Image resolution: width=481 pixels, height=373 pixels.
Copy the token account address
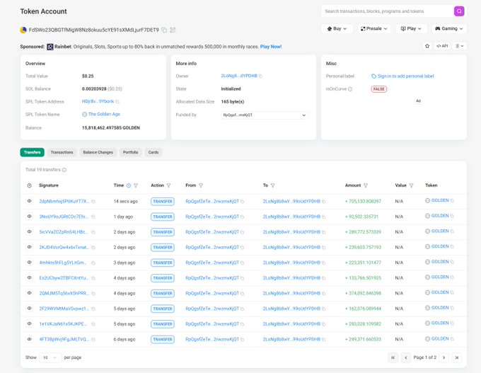(x=164, y=30)
